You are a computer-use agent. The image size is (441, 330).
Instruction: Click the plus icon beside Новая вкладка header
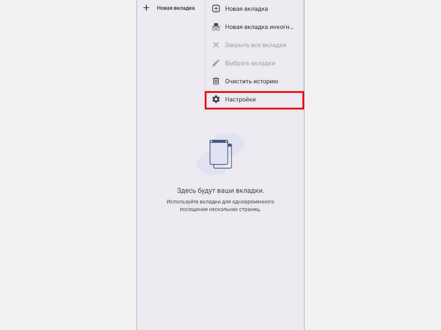tap(146, 8)
